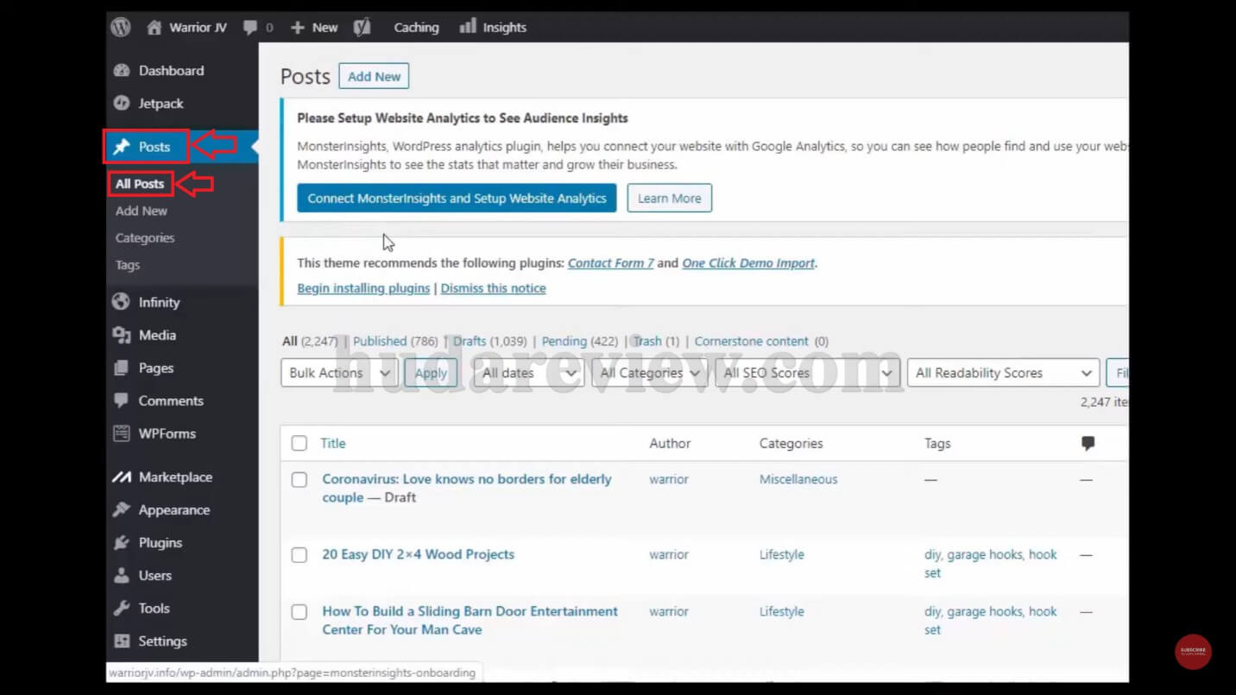Click the Learn More button

[669, 198]
